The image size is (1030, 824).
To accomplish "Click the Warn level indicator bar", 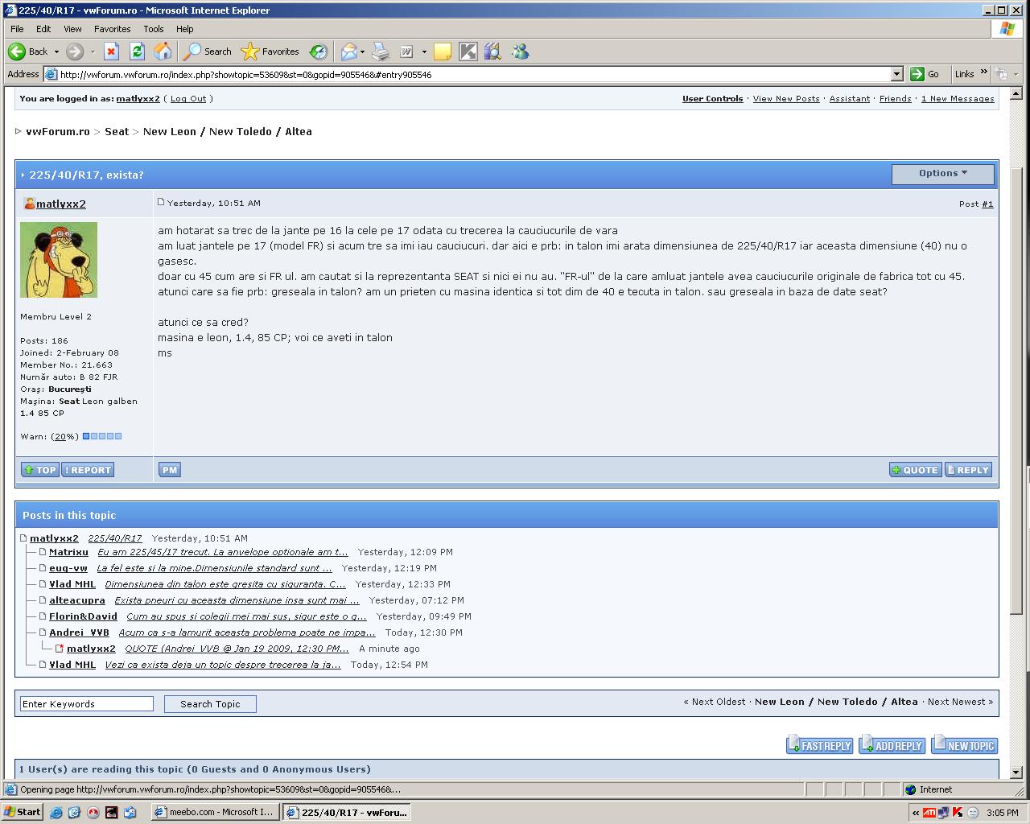I will [x=102, y=436].
